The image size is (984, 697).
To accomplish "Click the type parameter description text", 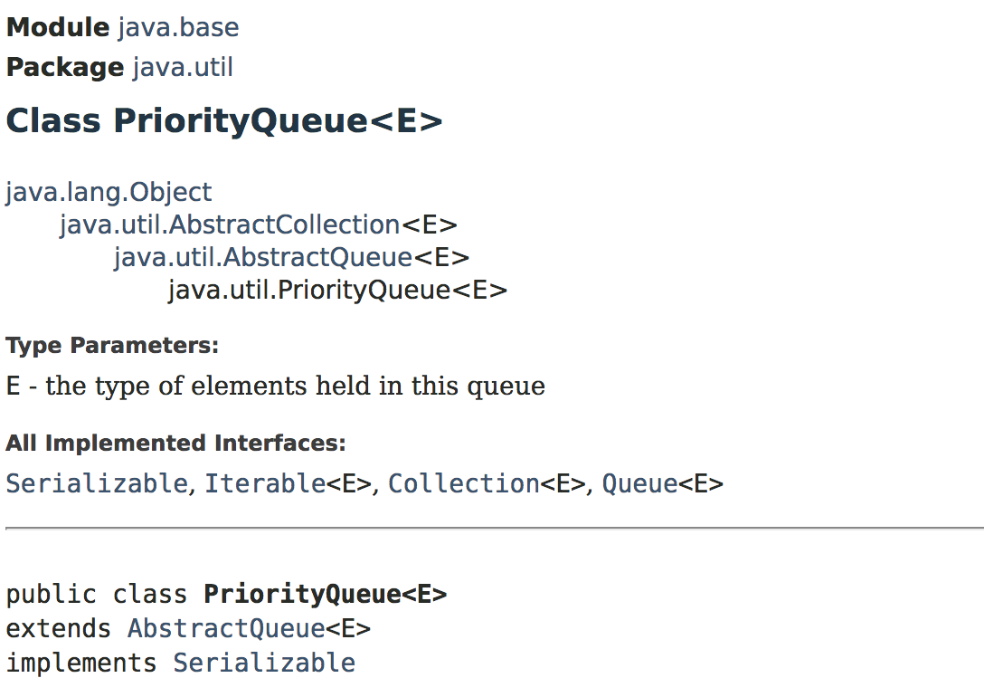I will coord(275,387).
